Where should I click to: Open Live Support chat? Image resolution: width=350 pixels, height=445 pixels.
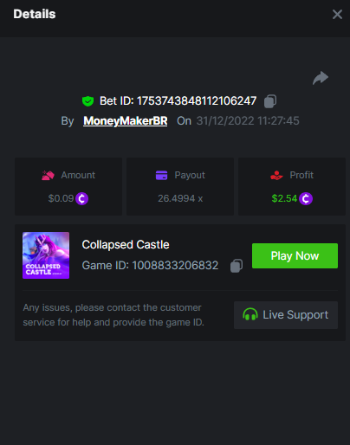(x=286, y=315)
